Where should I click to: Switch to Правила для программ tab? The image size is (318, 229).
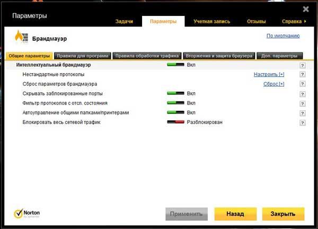tap(83, 56)
